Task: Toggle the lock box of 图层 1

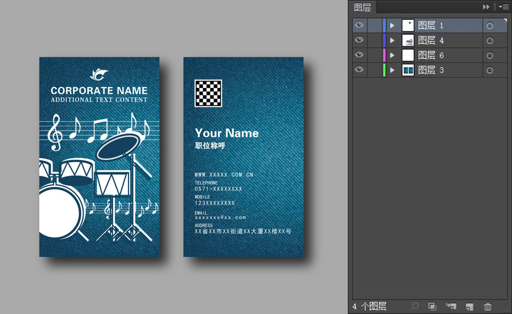Action: click(x=375, y=26)
